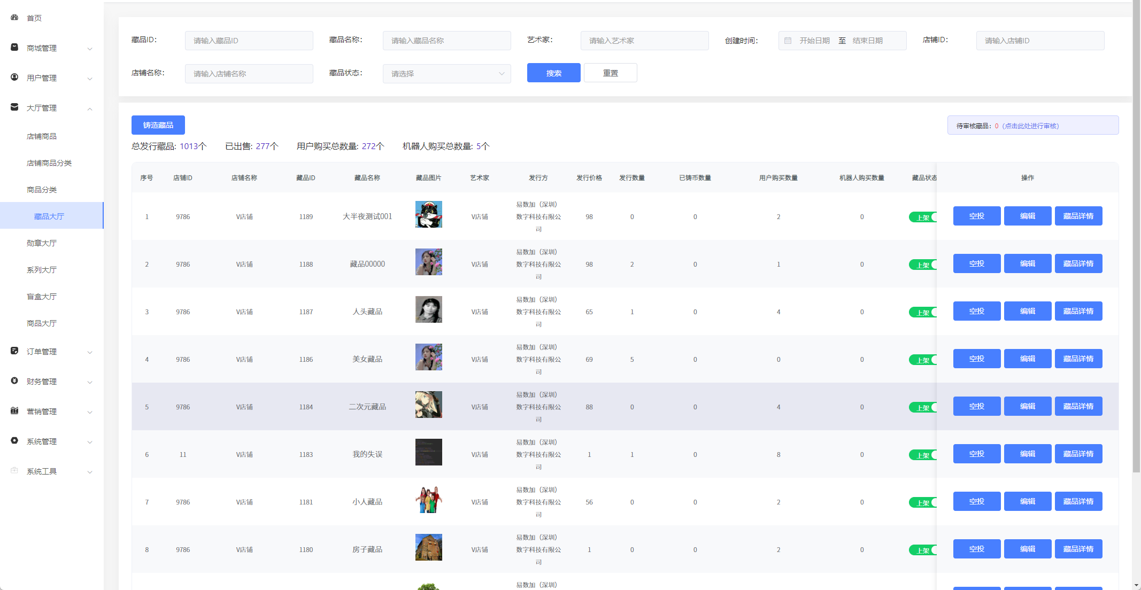Click the 结束日期 date field
Image resolution: width=1141 pixels, height=590 pixels.
[x=868, y=41]
